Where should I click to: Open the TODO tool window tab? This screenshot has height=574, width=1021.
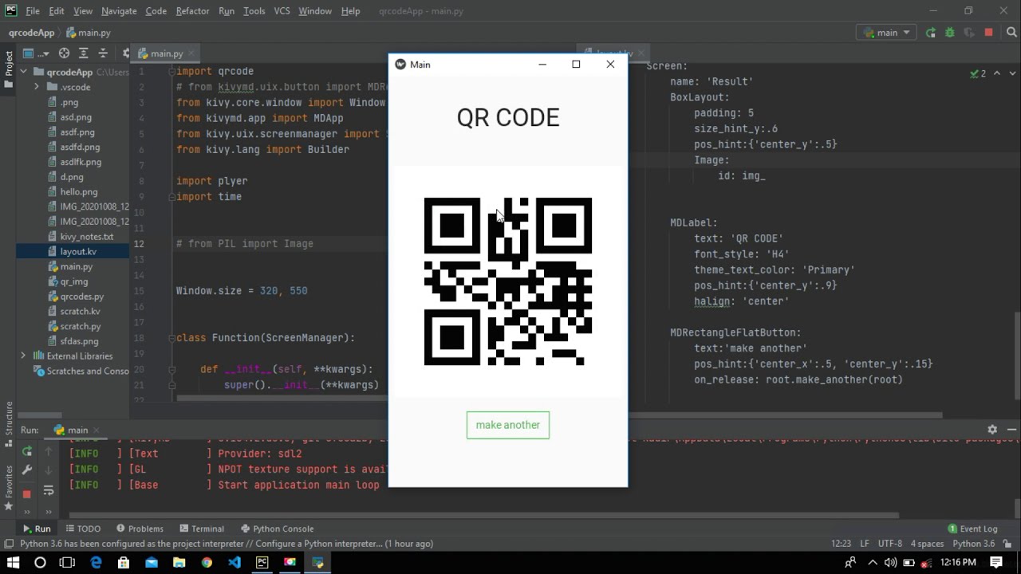coord(83,529)
